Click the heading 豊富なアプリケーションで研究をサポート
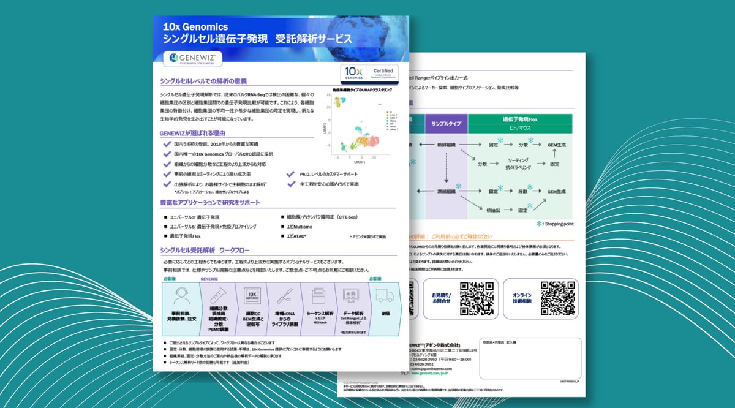Screen dimensions: 735x408 (x=210, y=202)
